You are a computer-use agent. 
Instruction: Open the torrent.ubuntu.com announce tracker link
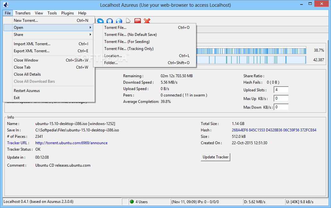tap(71, 143)
